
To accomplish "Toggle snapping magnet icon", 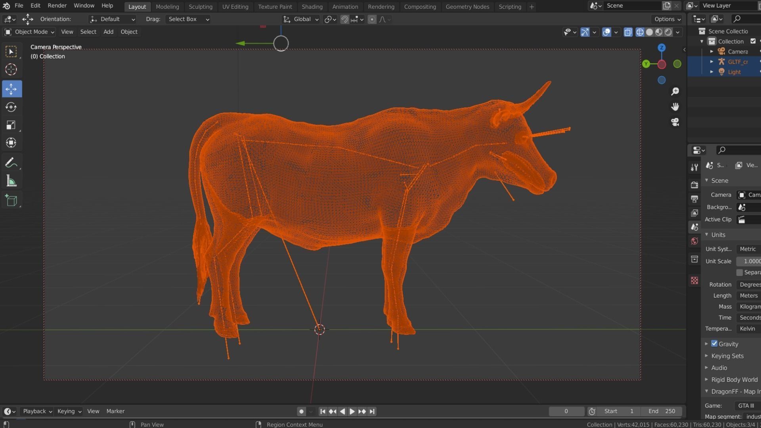I will pos(344,19).
